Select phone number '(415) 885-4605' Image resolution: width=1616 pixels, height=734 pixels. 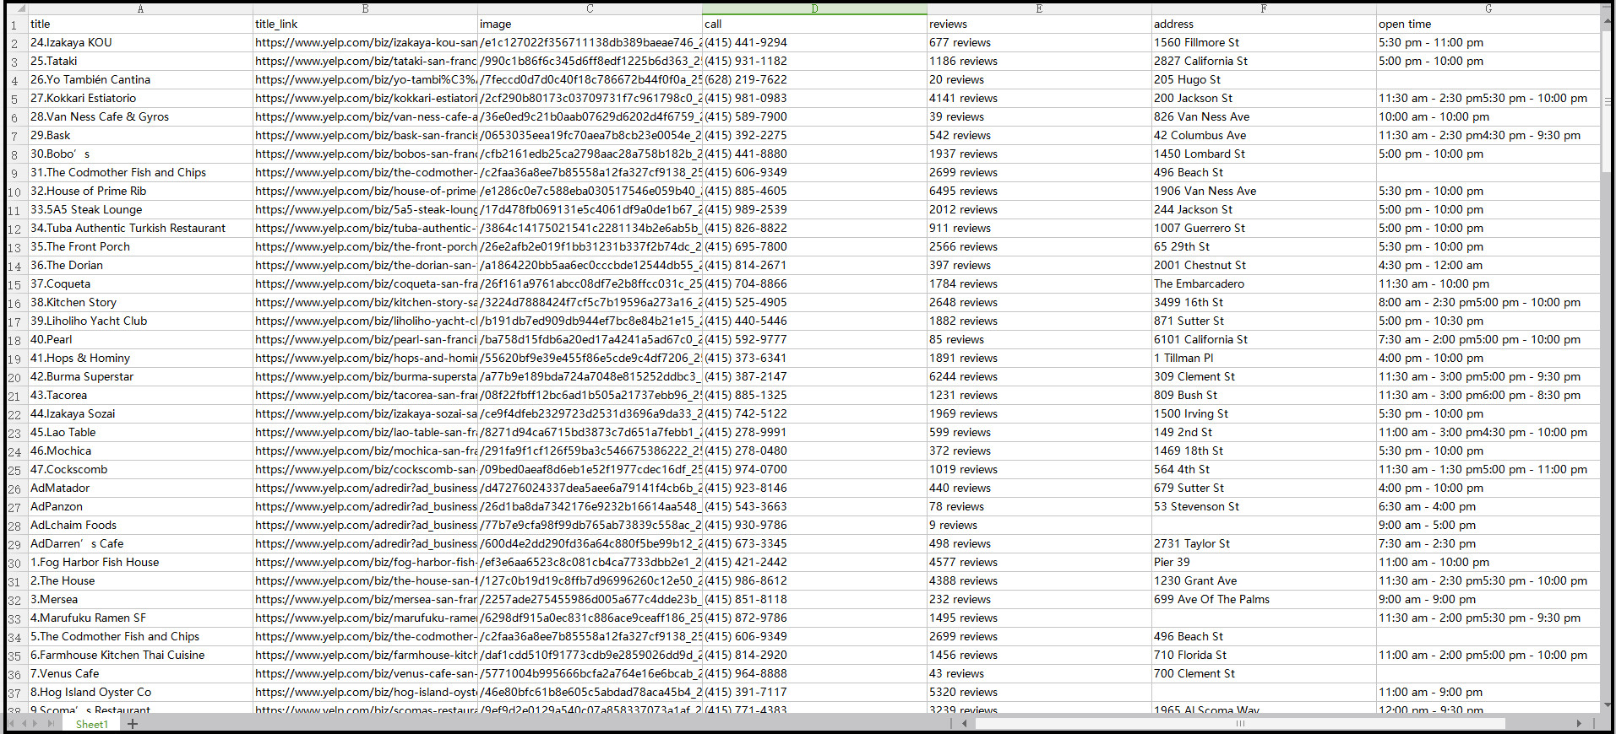[x=814, y=192]
